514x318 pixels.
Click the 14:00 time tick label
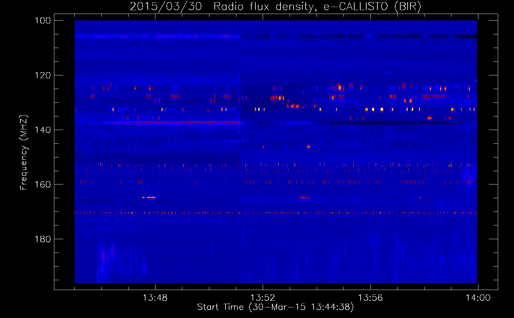click(x=478, y=298)
